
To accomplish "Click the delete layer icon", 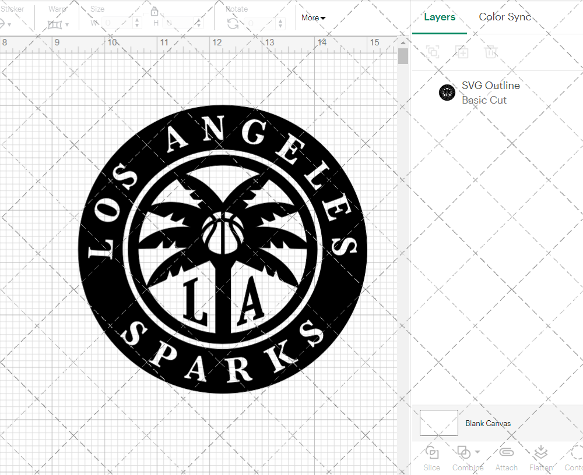I will pyautogui.click(x=491, y=52).
